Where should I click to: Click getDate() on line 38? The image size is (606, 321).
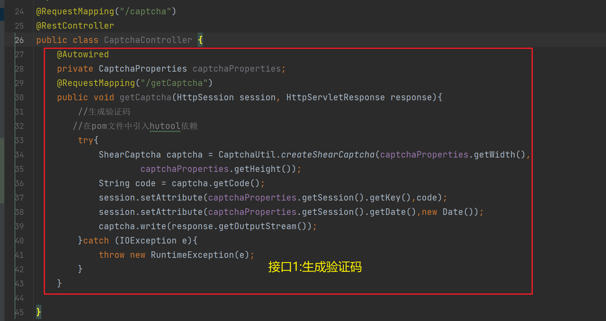click(x=393, y=212)
